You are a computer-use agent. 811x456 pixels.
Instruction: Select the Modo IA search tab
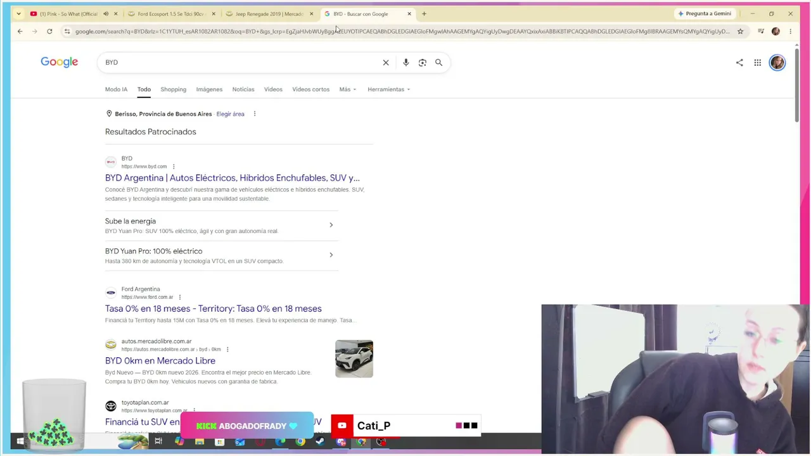[116, 89]
